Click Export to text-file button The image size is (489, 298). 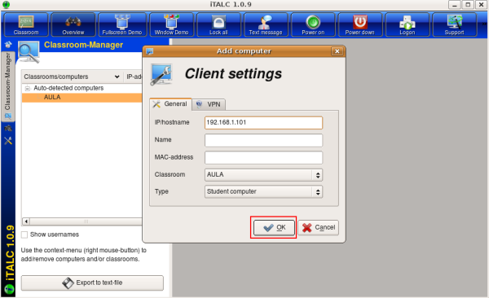92,283
